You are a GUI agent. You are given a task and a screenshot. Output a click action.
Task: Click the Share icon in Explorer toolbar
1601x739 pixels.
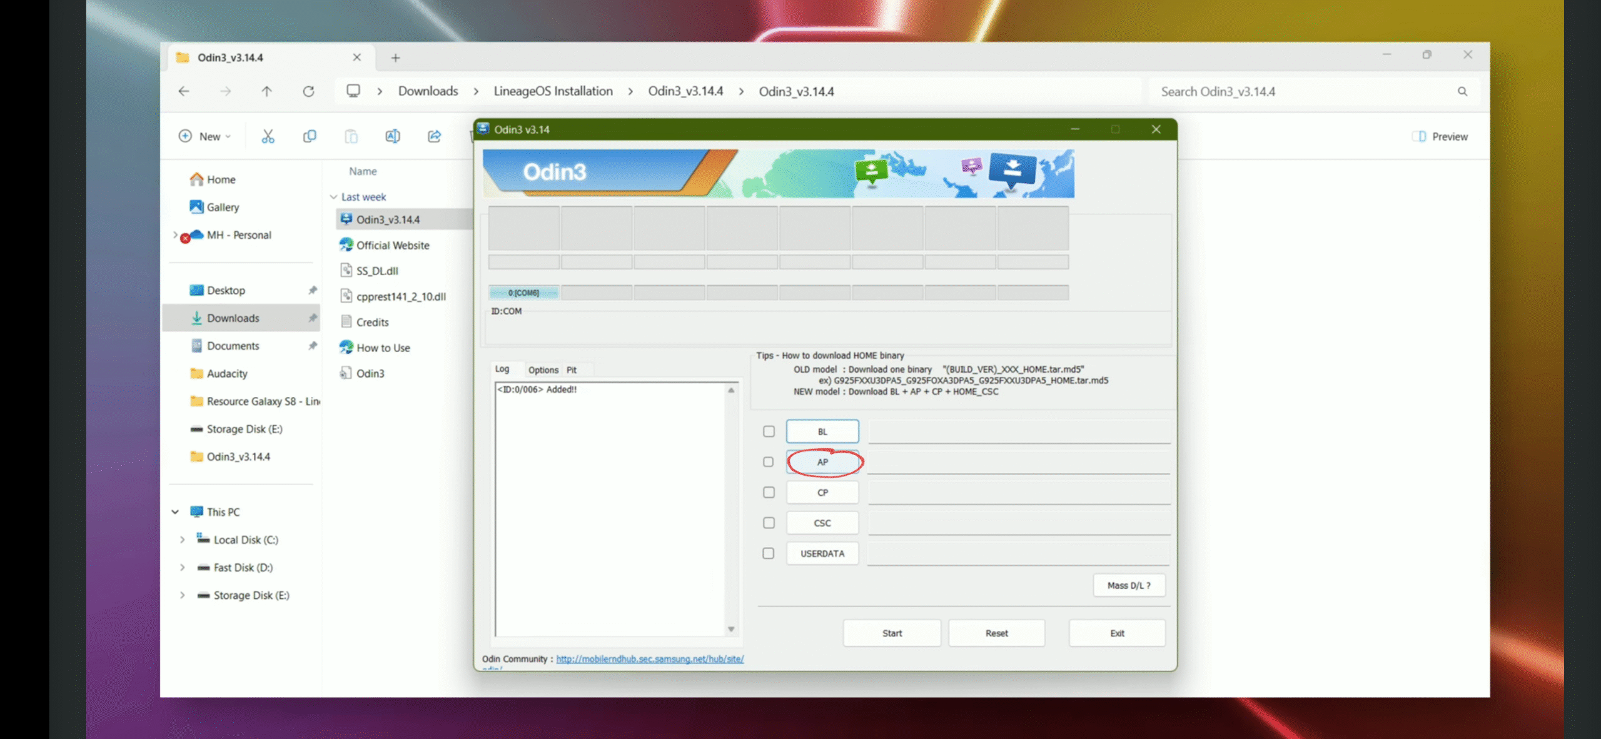pos(434,136)
